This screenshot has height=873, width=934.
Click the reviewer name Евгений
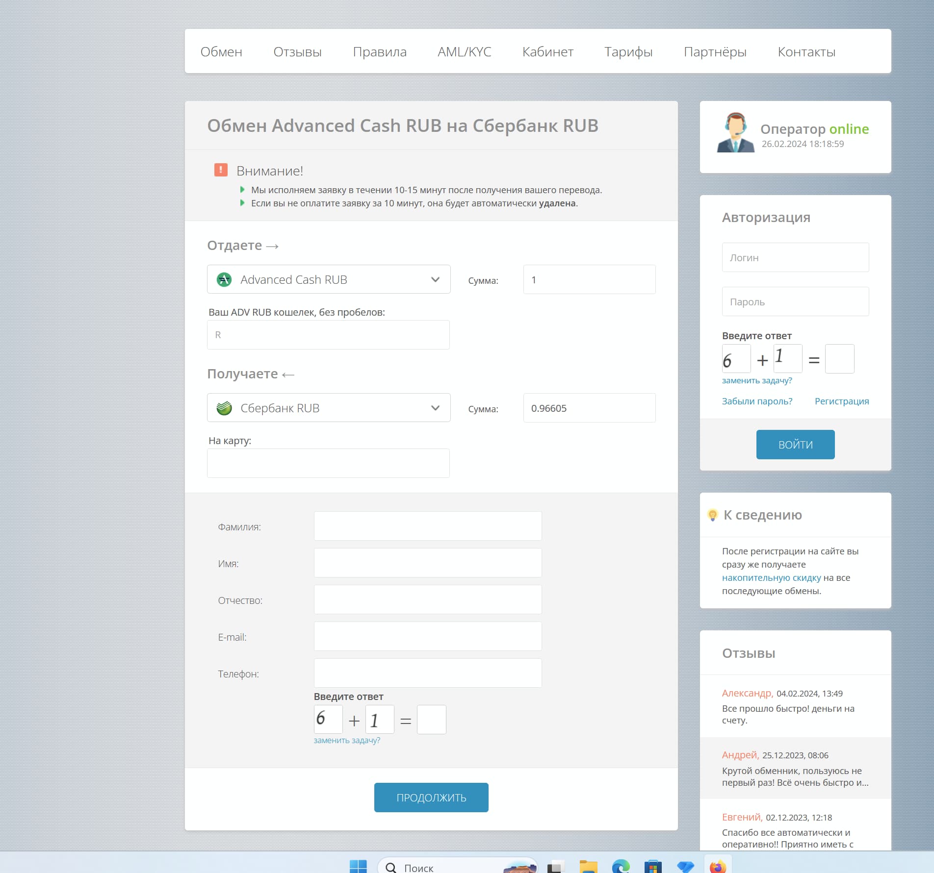742,817
